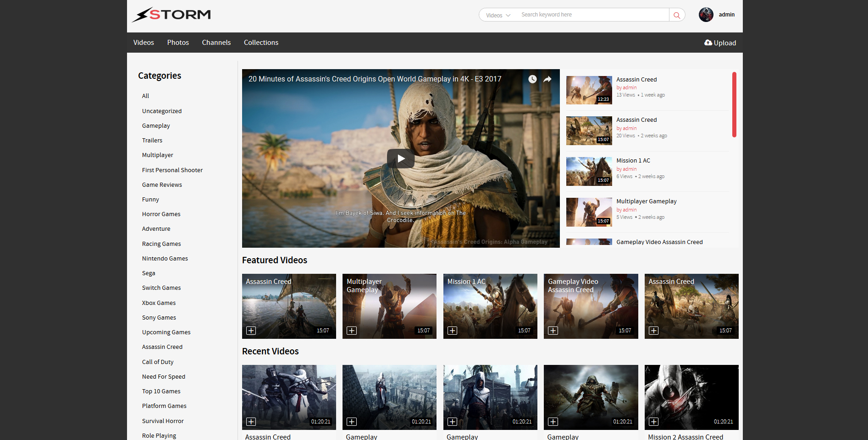Viewport: 868px width, 440px height.
Task: Add featured Assassin Creed boat video to playlist
Action: pos(251,331)
